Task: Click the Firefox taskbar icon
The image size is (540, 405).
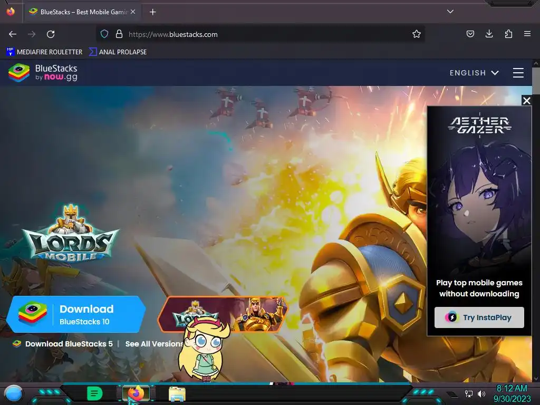Action: pyautogui.click(x=137, y=393)
